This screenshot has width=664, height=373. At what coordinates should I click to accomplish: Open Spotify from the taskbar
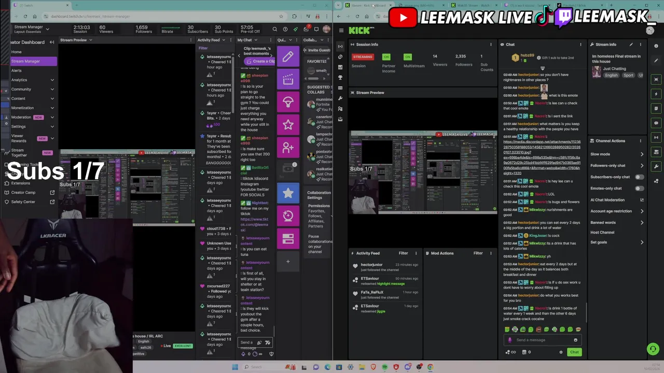[x=384, y=367]
